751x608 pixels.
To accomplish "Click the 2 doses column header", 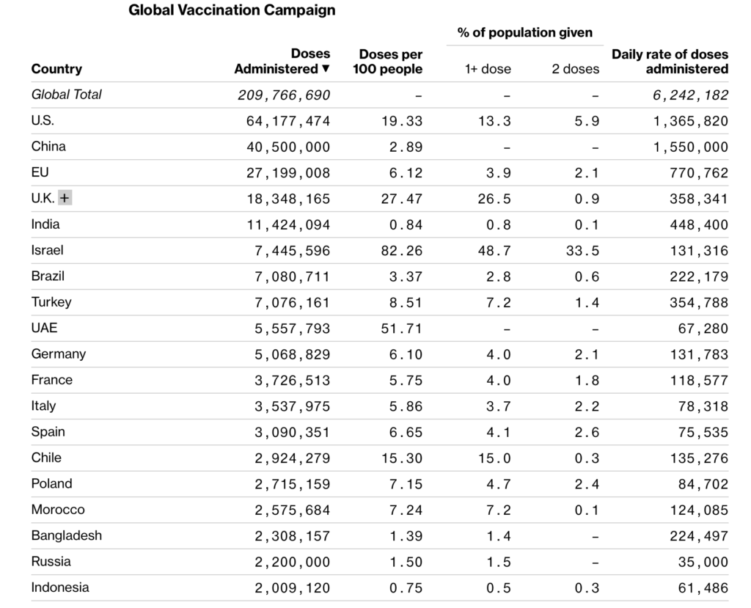I will click(575, 69).
